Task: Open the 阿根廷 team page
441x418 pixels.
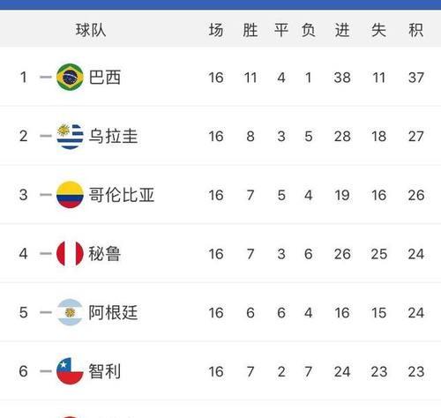Action: 113,312
